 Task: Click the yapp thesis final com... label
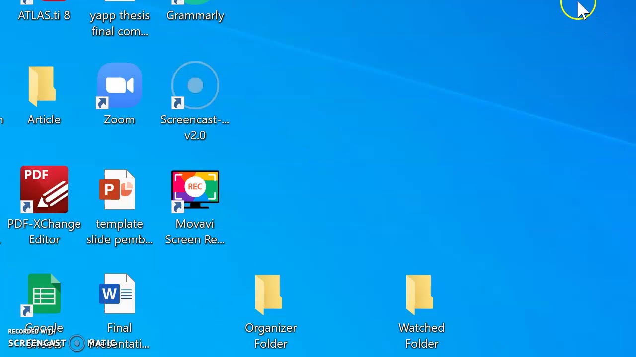pyautogui.click(x=120, y=23)
